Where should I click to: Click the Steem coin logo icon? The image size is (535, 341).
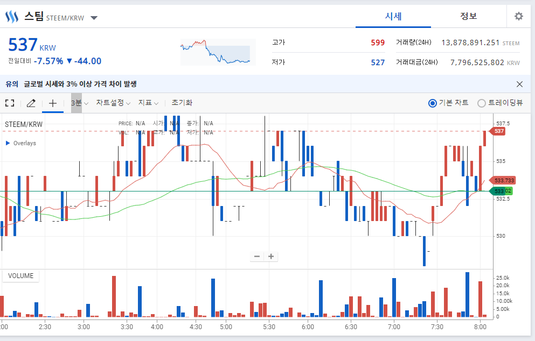[x=12, y=16]
